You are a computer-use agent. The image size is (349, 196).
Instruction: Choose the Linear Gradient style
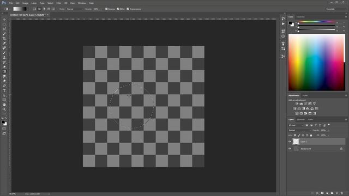click(x=34, y=9)
